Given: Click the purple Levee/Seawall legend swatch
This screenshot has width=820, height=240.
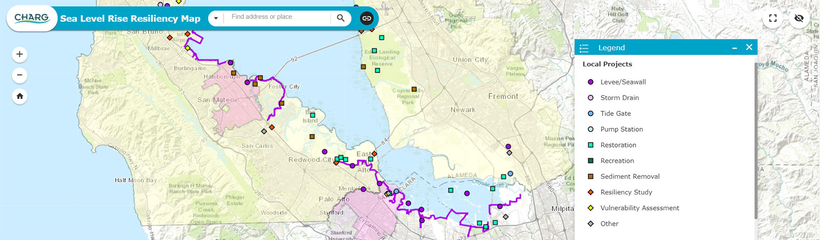Looking at the screenshot, I should tap(590, 82).
